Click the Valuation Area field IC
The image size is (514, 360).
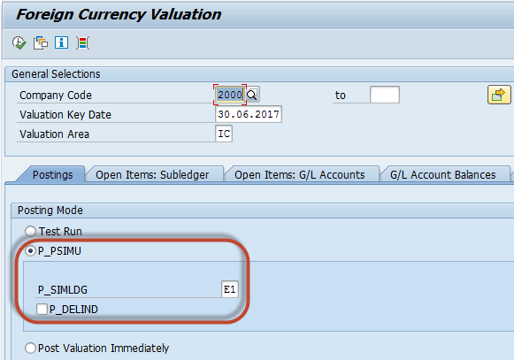click(224, 134)
